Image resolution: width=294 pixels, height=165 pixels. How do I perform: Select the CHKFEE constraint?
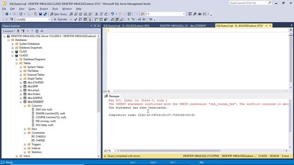tap(40, 141)
